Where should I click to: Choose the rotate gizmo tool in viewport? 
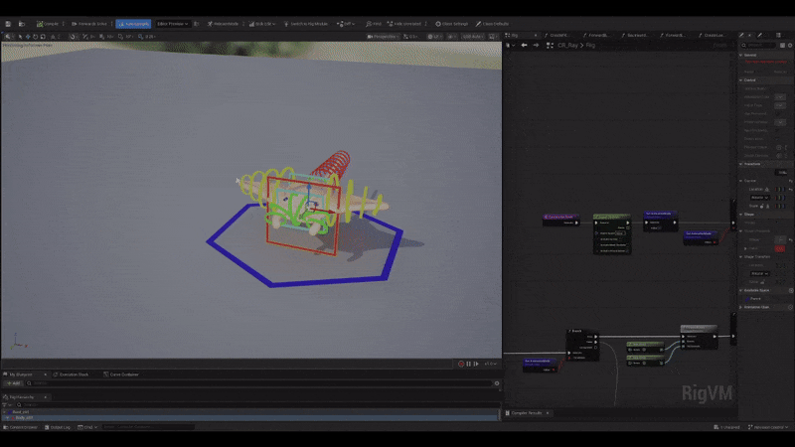[x=35, y=37]
